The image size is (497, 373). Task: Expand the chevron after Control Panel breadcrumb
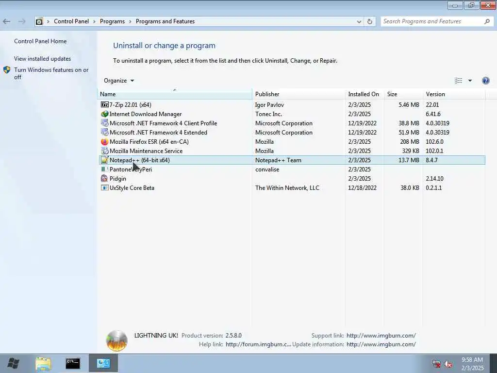pos(94,21)
